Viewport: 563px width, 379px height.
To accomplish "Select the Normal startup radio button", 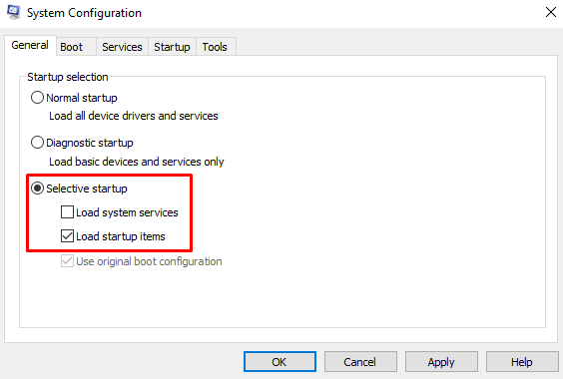I will (x=37, y=98).
